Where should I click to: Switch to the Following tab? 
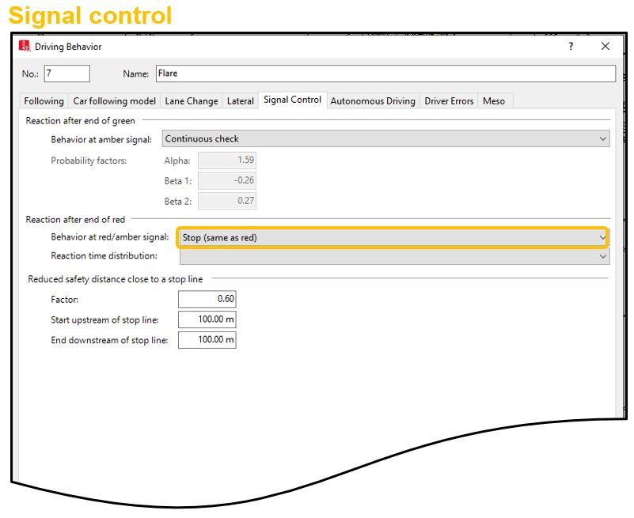[x=43, y=101]
